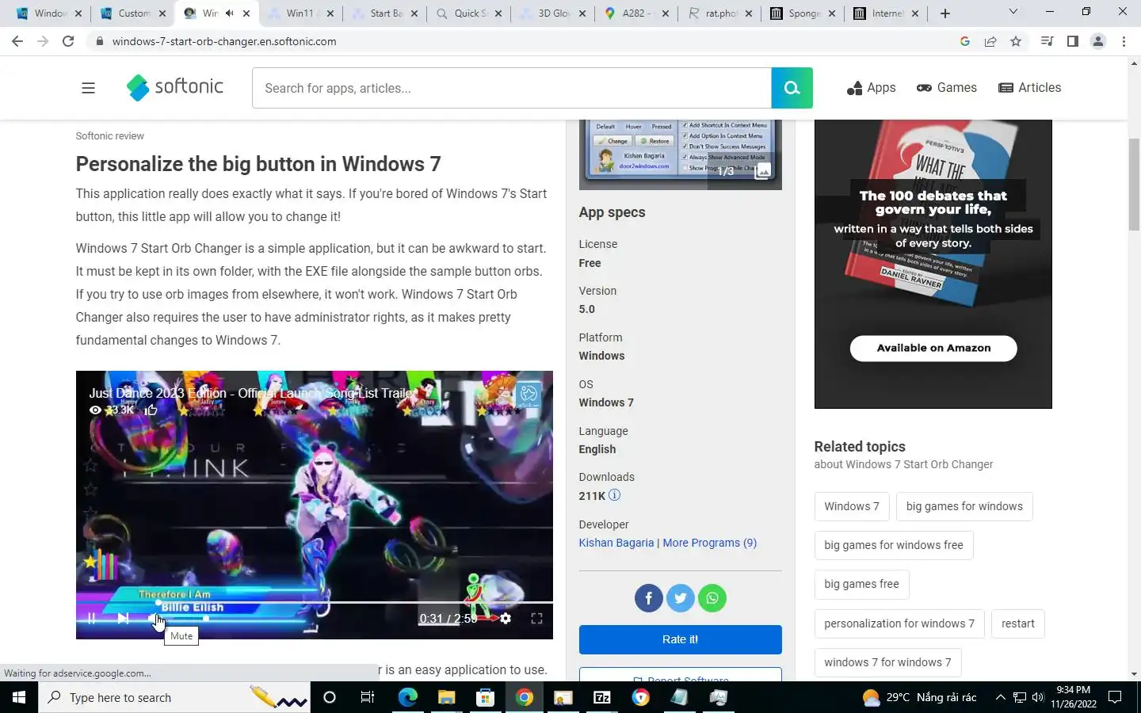Open a new browser tab
The width and height of the screenshot is (1141, 713).
[x=945, y=13]
